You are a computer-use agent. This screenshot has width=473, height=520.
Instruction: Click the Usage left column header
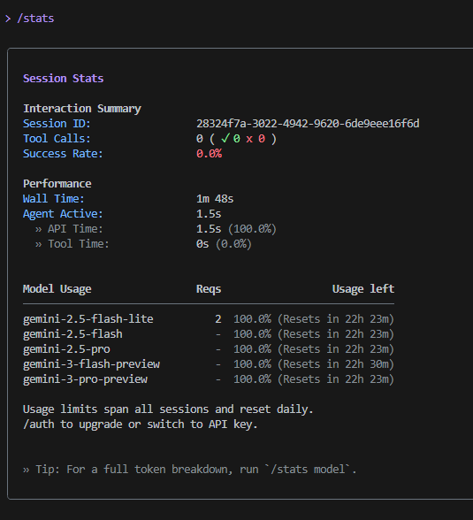pos(363,289)
